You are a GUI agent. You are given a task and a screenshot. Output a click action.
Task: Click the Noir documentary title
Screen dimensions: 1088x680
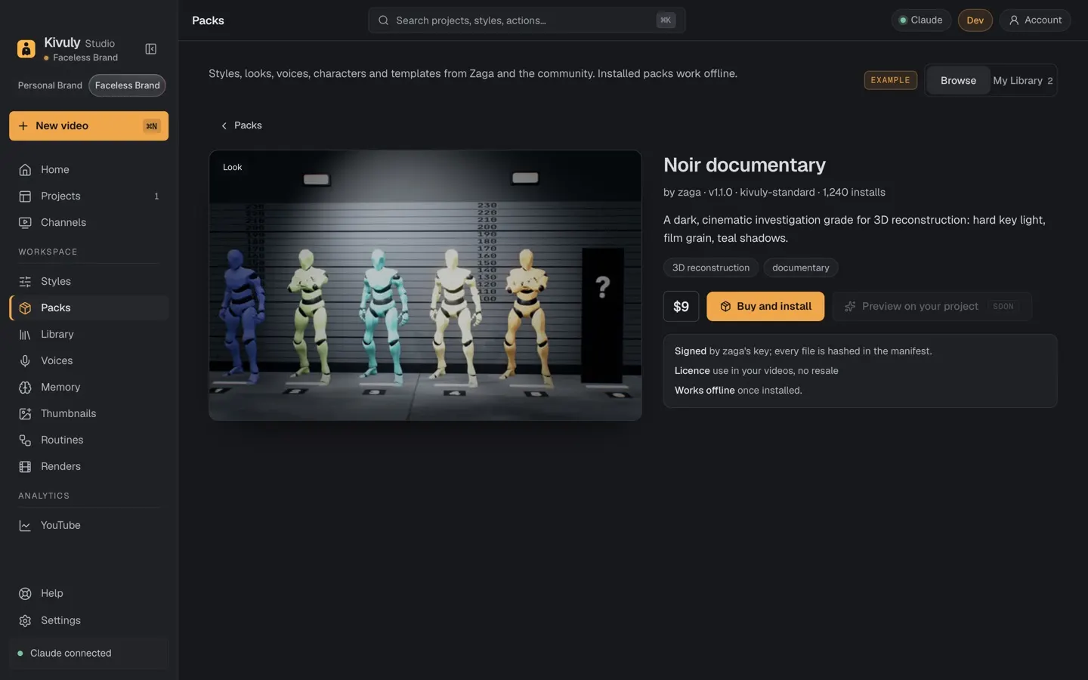click(744, 165)
